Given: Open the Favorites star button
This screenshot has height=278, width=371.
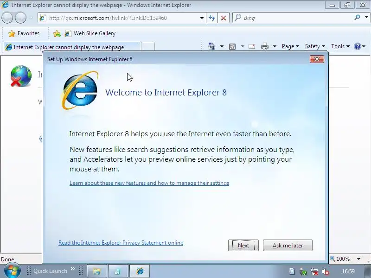Looking at the screenshot, I should pyautogui.click(x=24, y=33).
